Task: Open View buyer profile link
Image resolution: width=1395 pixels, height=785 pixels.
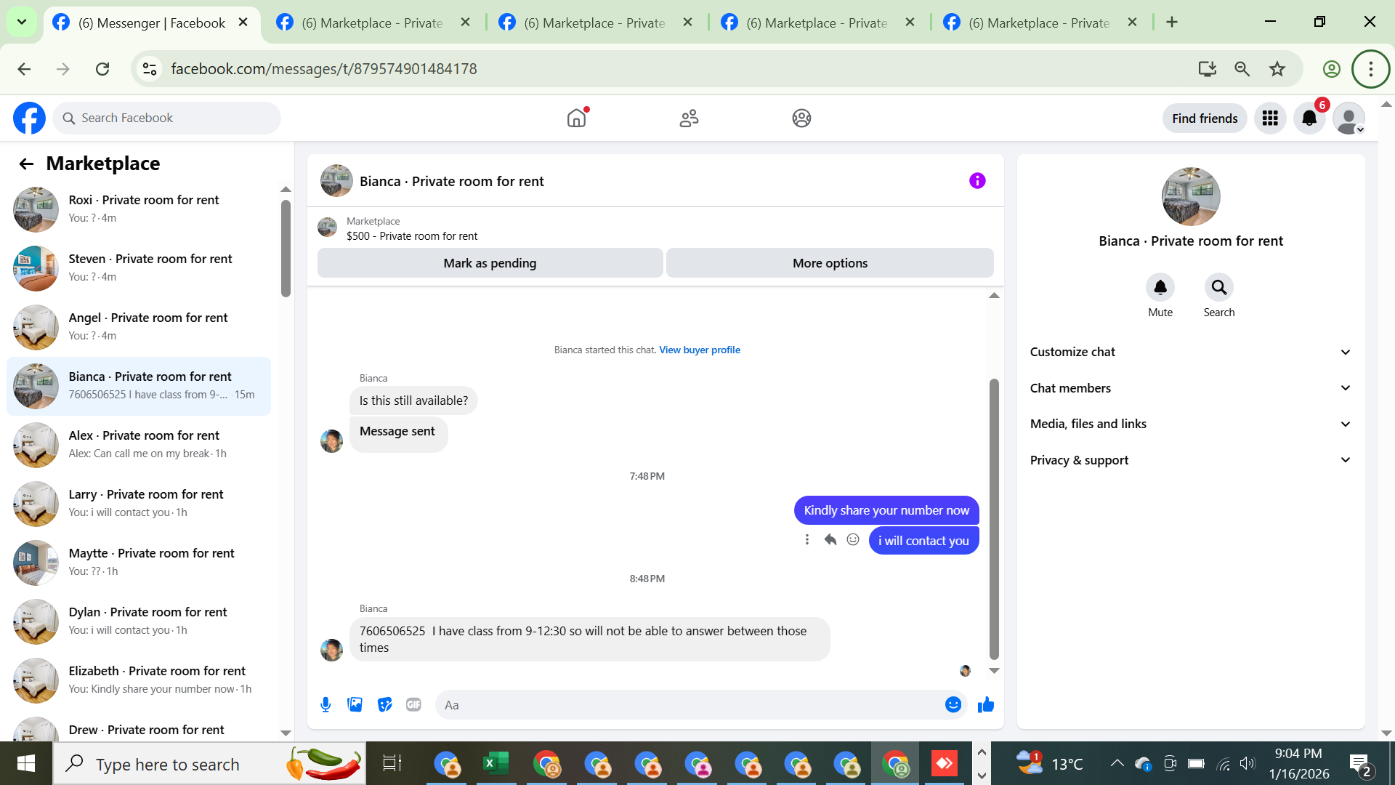Action: point(699,350)
